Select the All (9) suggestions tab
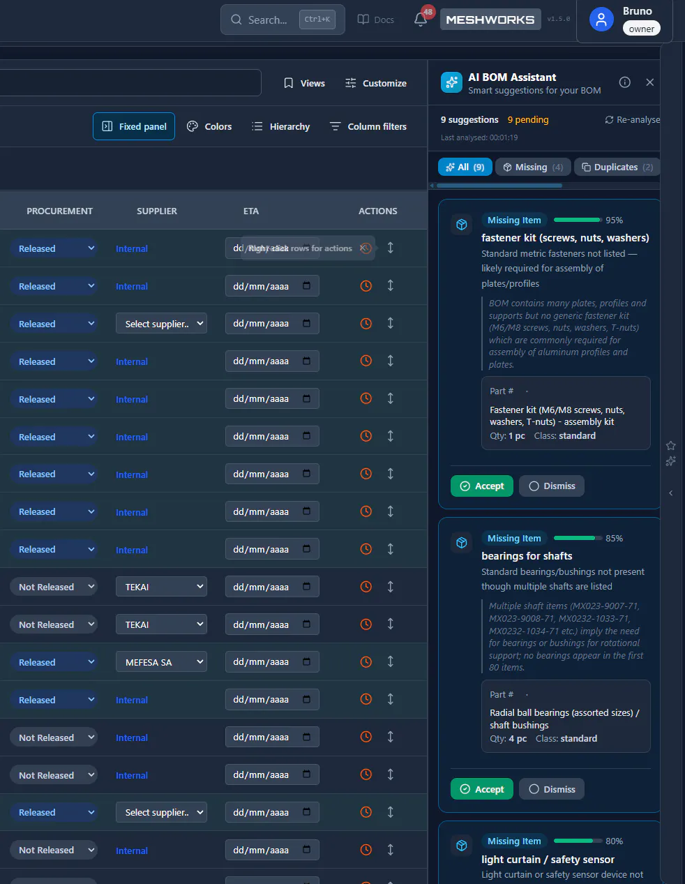The width and height of the screenshot is (685, 884). tap(465, 167)
